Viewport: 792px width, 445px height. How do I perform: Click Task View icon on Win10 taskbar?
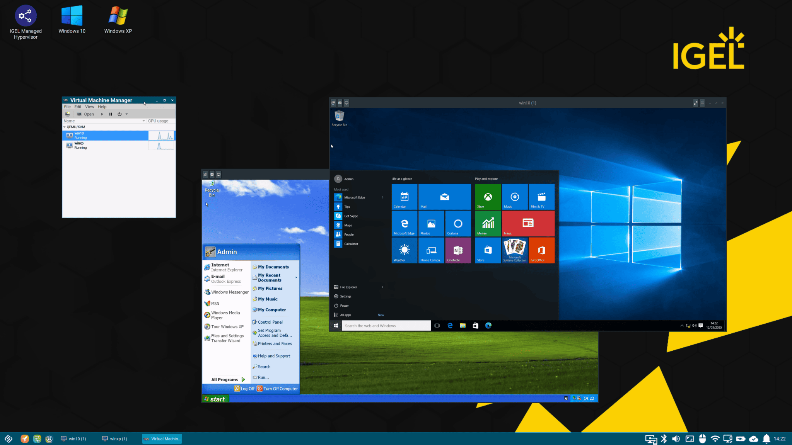click(x=437, y=326)
